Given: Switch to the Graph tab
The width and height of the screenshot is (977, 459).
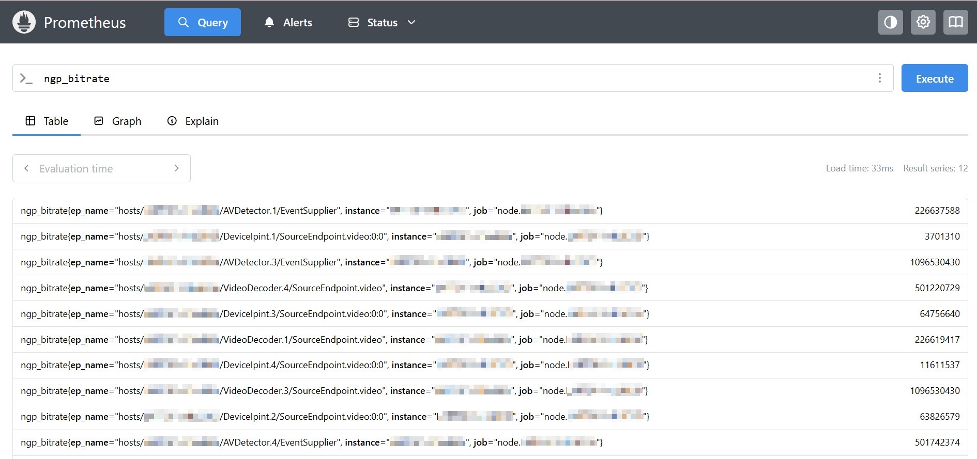Looking at the screenshot, I should (118, 121).
